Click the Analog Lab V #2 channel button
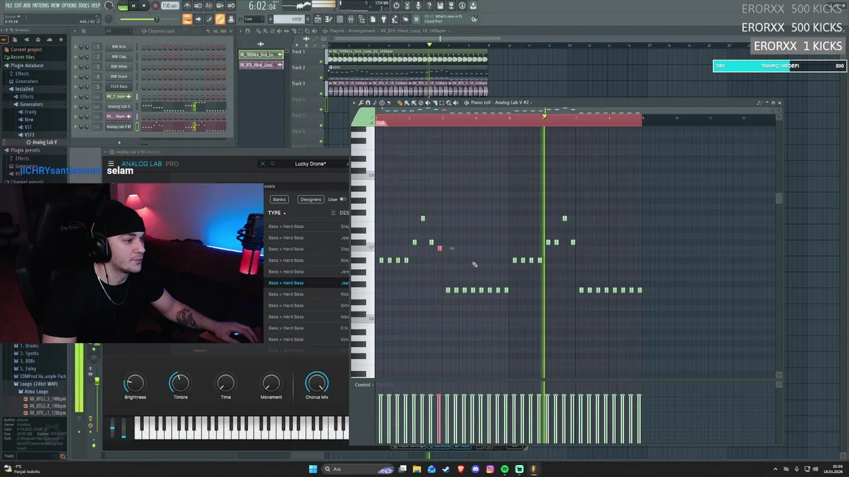This screenshot has height=477, width=849. click(119, 127)
